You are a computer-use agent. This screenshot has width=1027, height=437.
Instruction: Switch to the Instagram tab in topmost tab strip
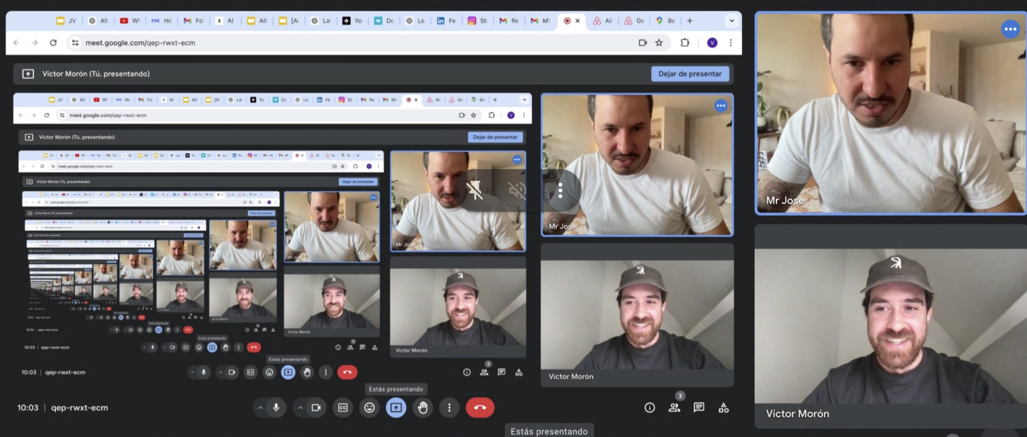pos(477,21)
